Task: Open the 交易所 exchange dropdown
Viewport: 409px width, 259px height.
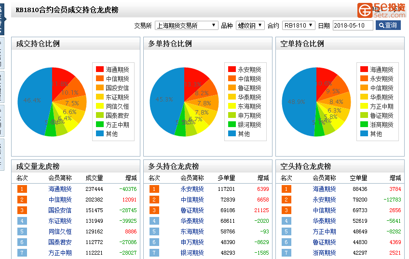Action: click(187, 25)
